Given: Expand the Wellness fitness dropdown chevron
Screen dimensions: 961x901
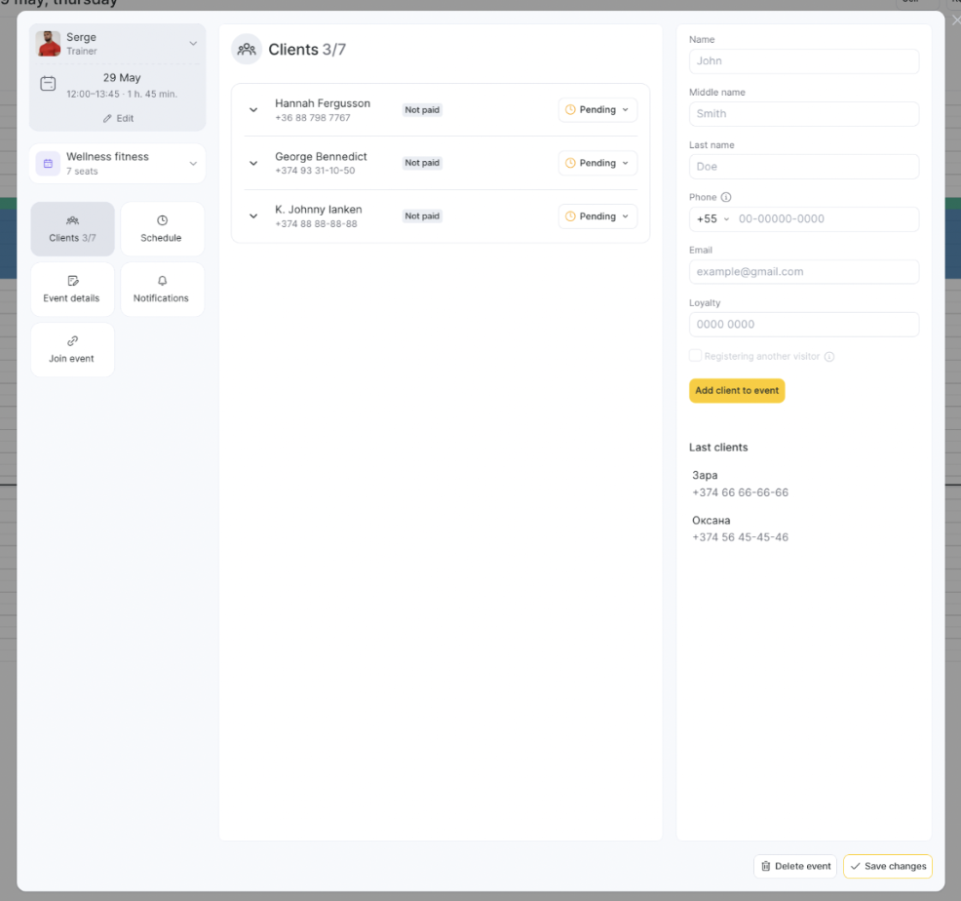Looking at the screenshot, I should pyautogui.click(x=193, y=164).
